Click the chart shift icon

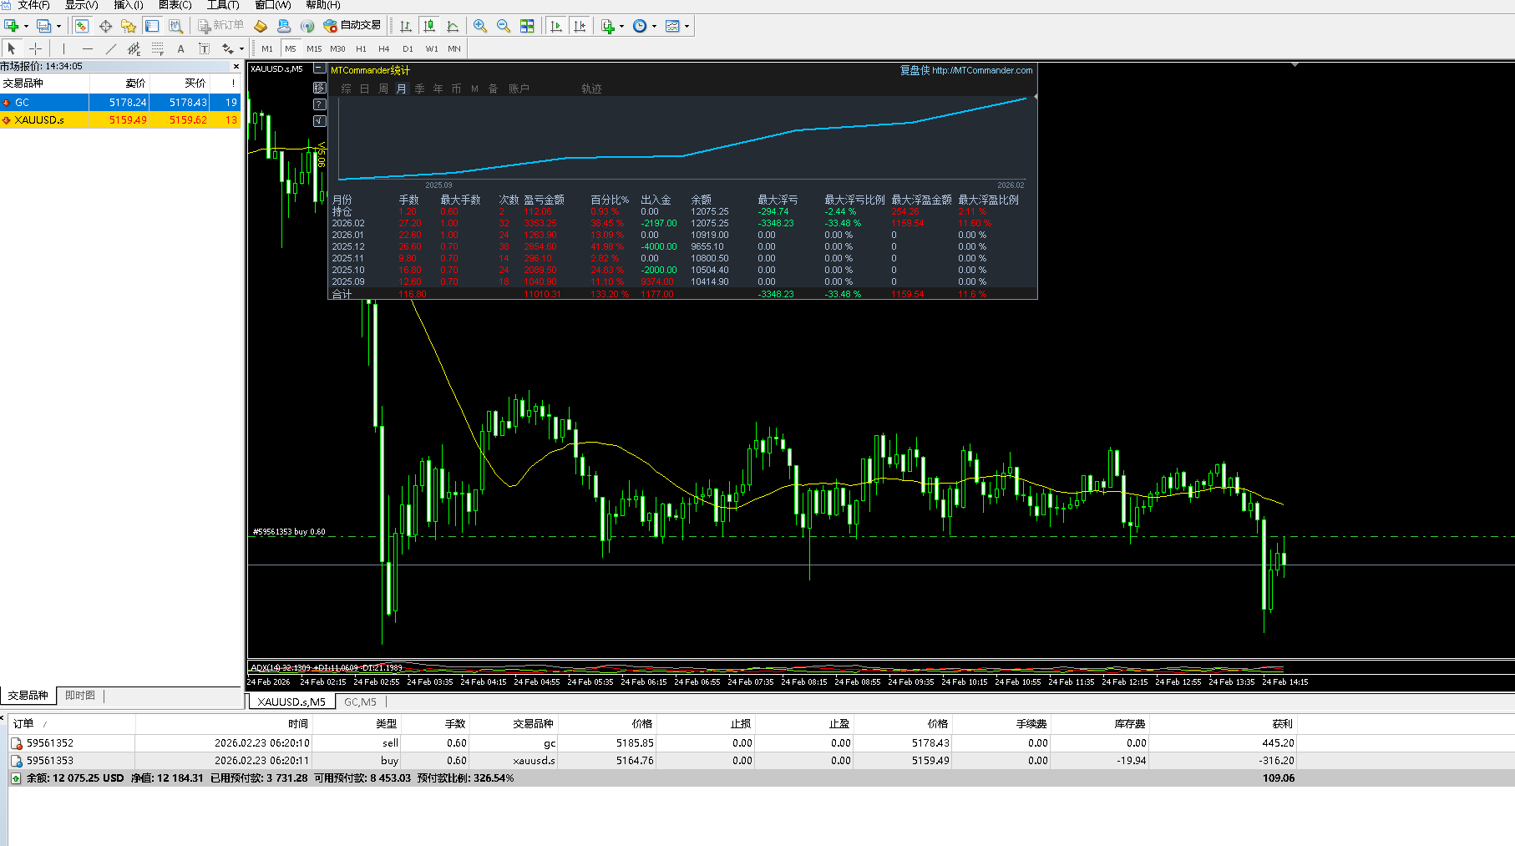pyautogui.click(x=580, y=26)
